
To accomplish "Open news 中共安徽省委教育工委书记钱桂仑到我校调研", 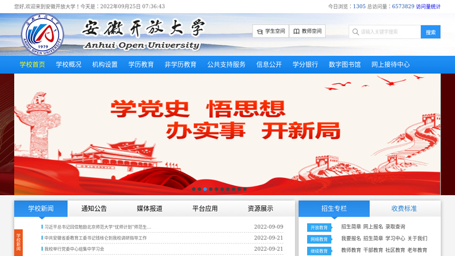I will pos(96,238).
